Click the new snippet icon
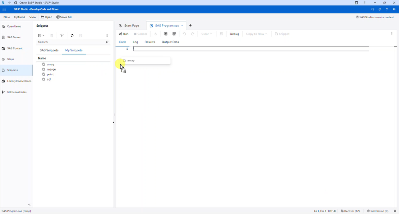This screenshot has height=214, width=399. (40, 35)
